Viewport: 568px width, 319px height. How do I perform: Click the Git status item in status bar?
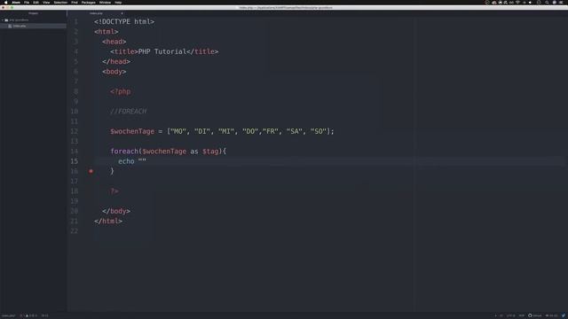pos(551,315)
